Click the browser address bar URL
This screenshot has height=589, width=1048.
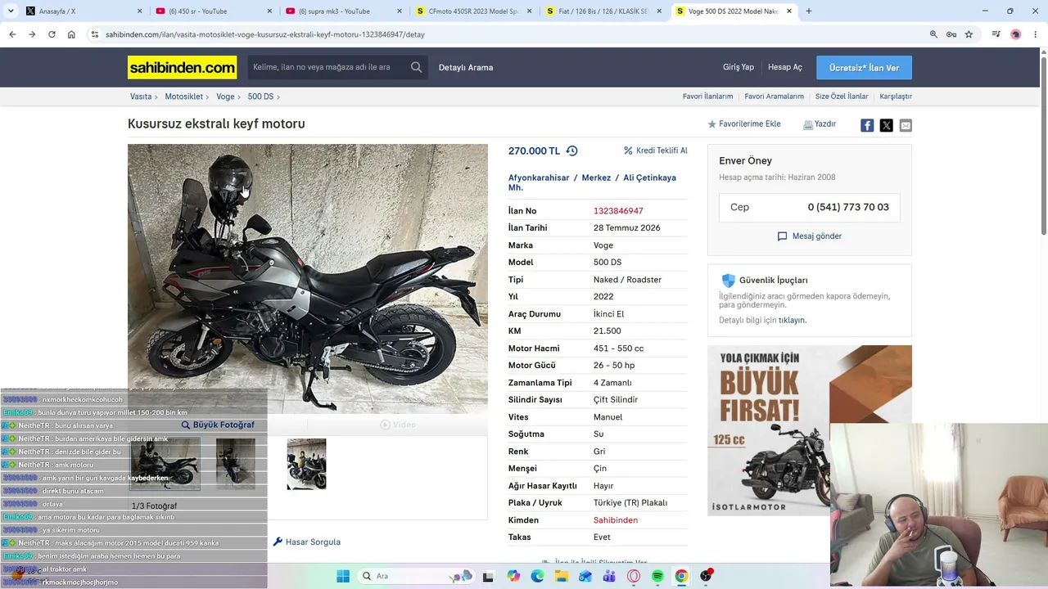tap(265, 34)
